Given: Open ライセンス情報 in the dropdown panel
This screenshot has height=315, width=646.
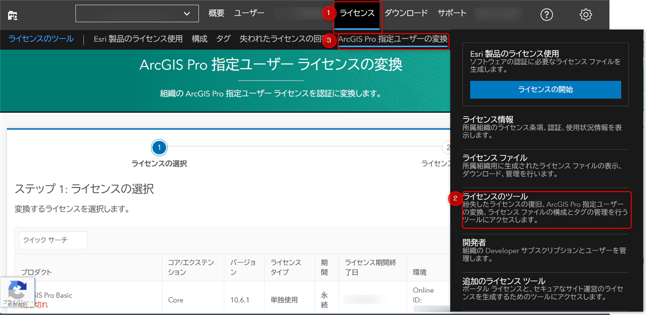Looking at the screenshot, I should point(488,119).
